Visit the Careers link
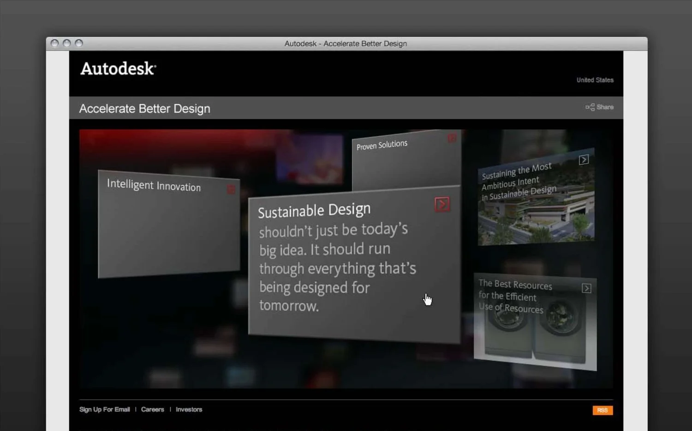The height and width of the screenshot is (431, 692). [x=152, y=409]
